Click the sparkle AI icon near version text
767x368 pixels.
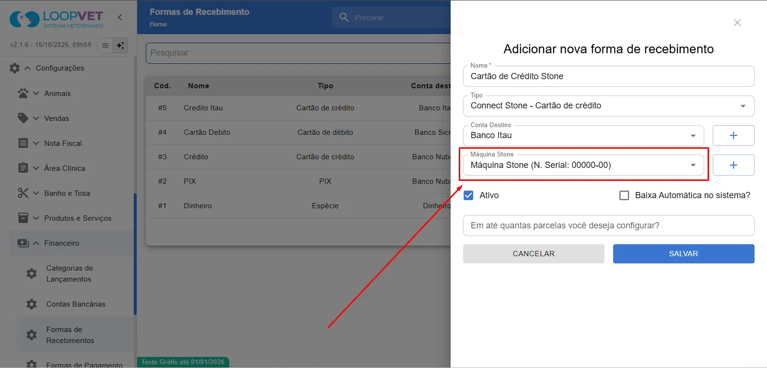pos(120,46)
